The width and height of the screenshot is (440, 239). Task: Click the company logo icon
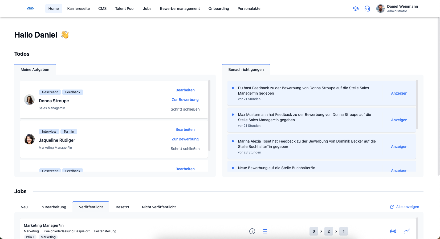click(x=30, y=9)
